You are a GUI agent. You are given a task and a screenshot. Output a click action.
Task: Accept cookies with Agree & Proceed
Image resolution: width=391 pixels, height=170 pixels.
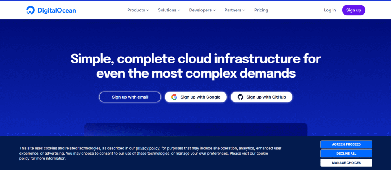[346, 144]
